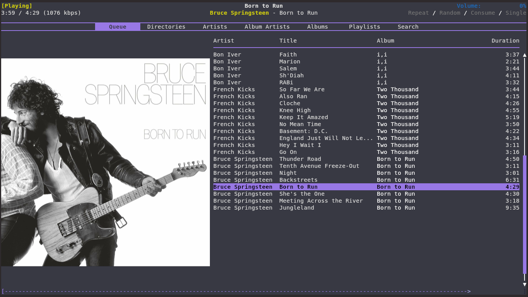528x297 pixels.
Task: Select the song Thunder Road
Action: coord(366,159)
